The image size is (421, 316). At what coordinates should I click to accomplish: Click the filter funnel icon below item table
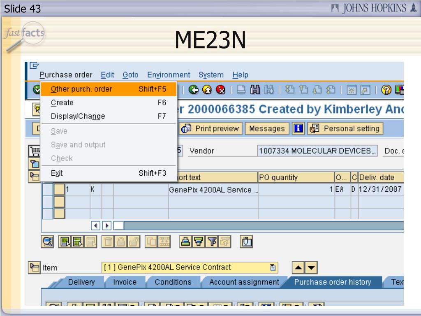[212, 242]
